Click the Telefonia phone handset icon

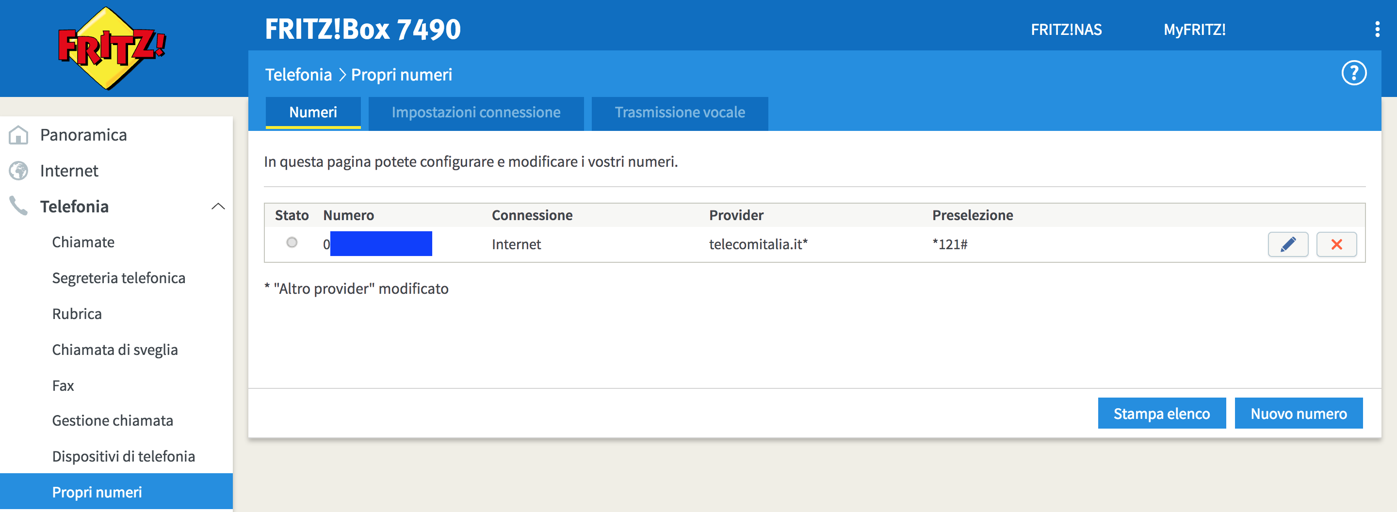click(18, 206)
